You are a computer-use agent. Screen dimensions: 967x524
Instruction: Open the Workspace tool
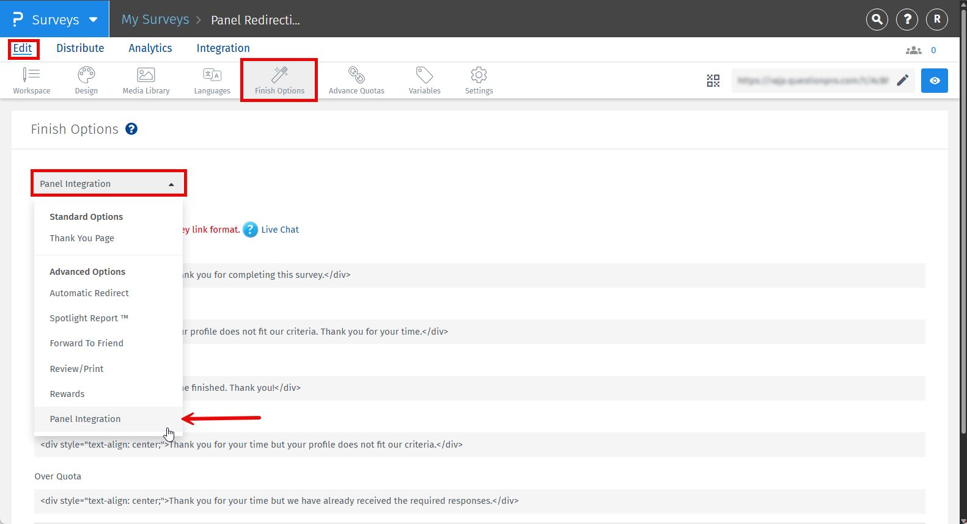(31, 81)
